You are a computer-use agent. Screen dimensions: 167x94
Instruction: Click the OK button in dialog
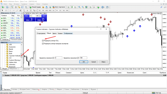click(84, 62)
